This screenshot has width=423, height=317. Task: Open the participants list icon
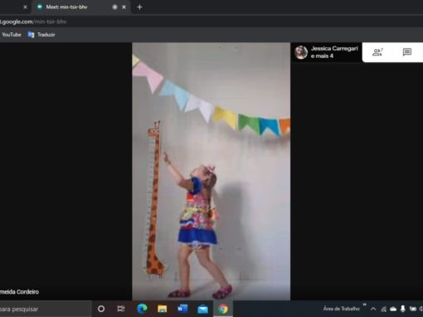point(377,52)
